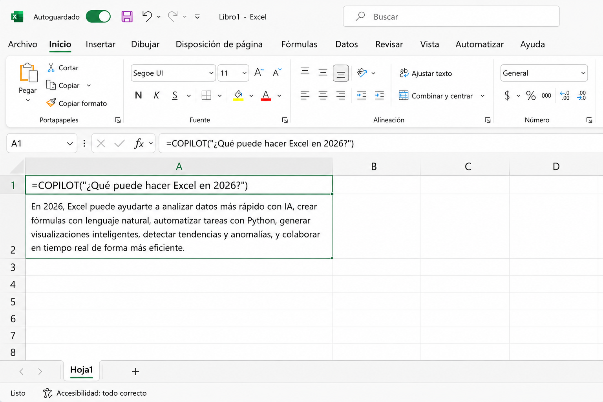
Task: Click the Save floppy disk icon
Action: (x=127, y=16)
